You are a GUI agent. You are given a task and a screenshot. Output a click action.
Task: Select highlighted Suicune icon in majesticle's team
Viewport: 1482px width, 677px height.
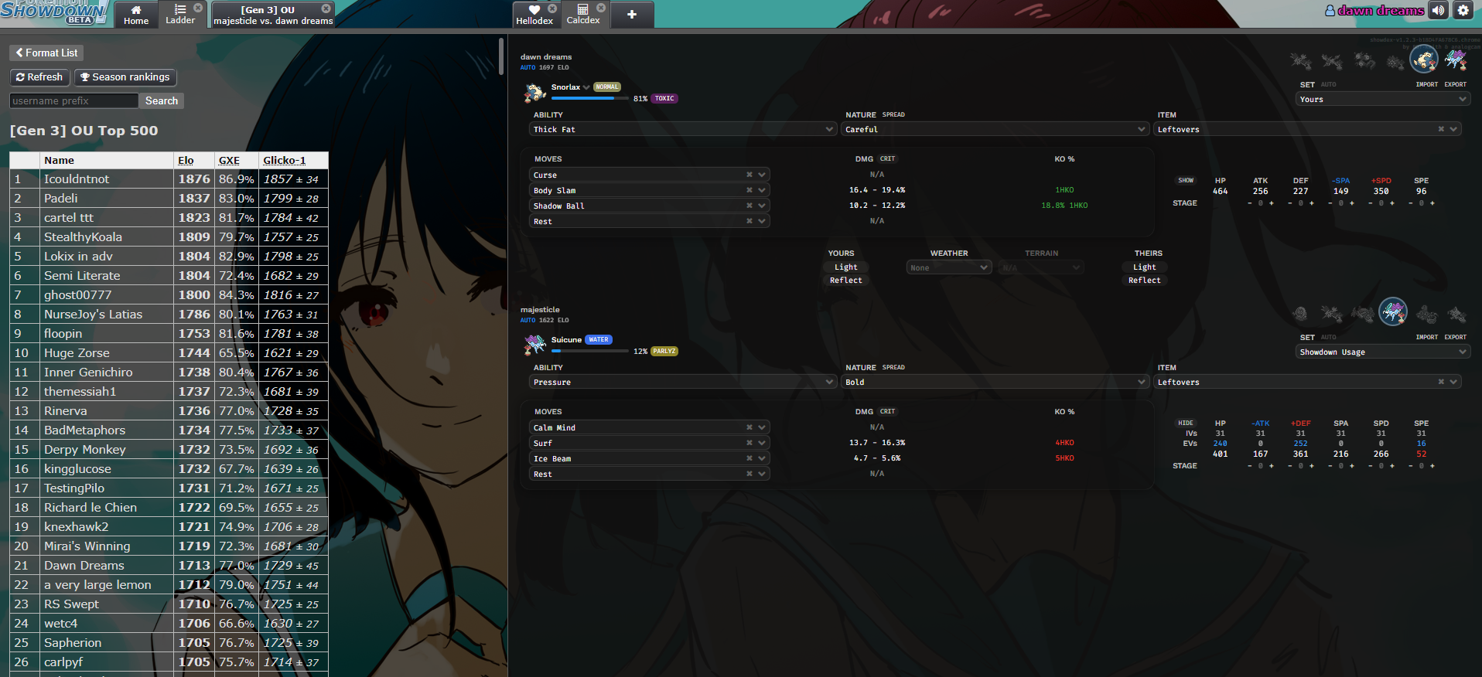click(1392, 312)
